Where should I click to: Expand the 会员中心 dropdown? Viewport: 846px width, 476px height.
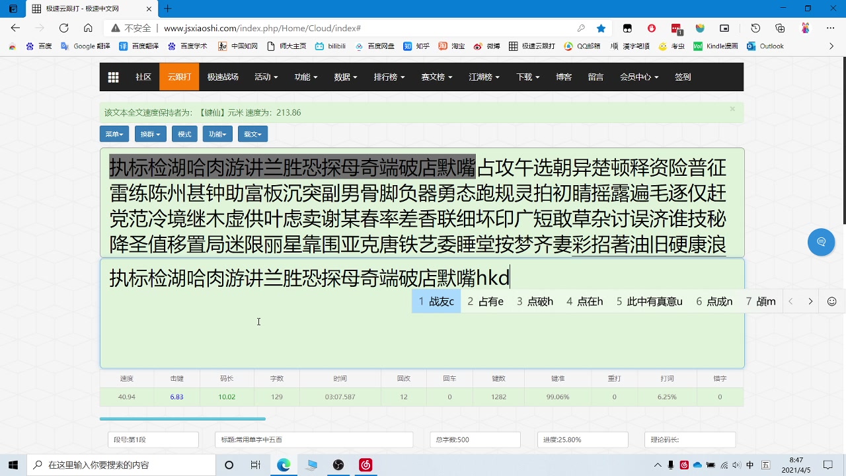(639, 77)
